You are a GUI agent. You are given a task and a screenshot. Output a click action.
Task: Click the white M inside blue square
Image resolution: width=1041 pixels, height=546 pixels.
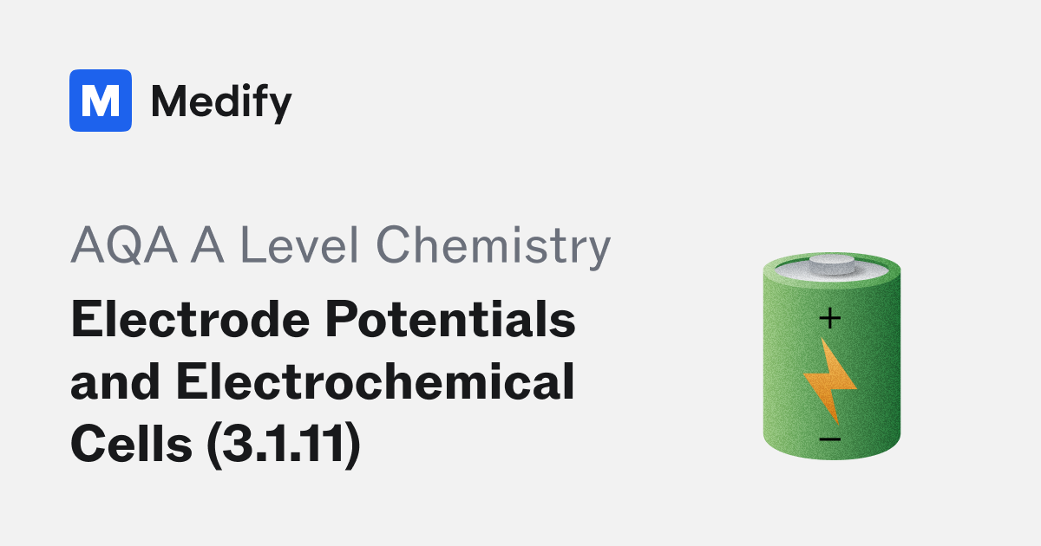[101, 101]
